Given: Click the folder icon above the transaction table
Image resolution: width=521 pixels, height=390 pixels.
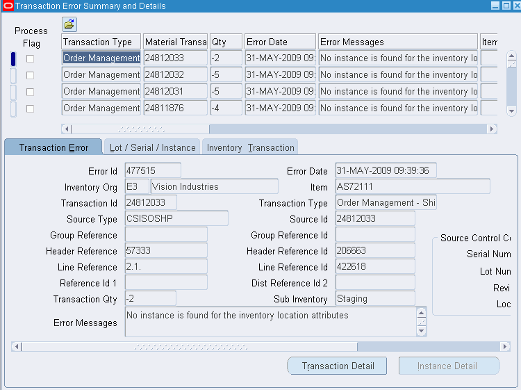Looking at the screenshot, I should pyautogui.click(x=69, y=24).
